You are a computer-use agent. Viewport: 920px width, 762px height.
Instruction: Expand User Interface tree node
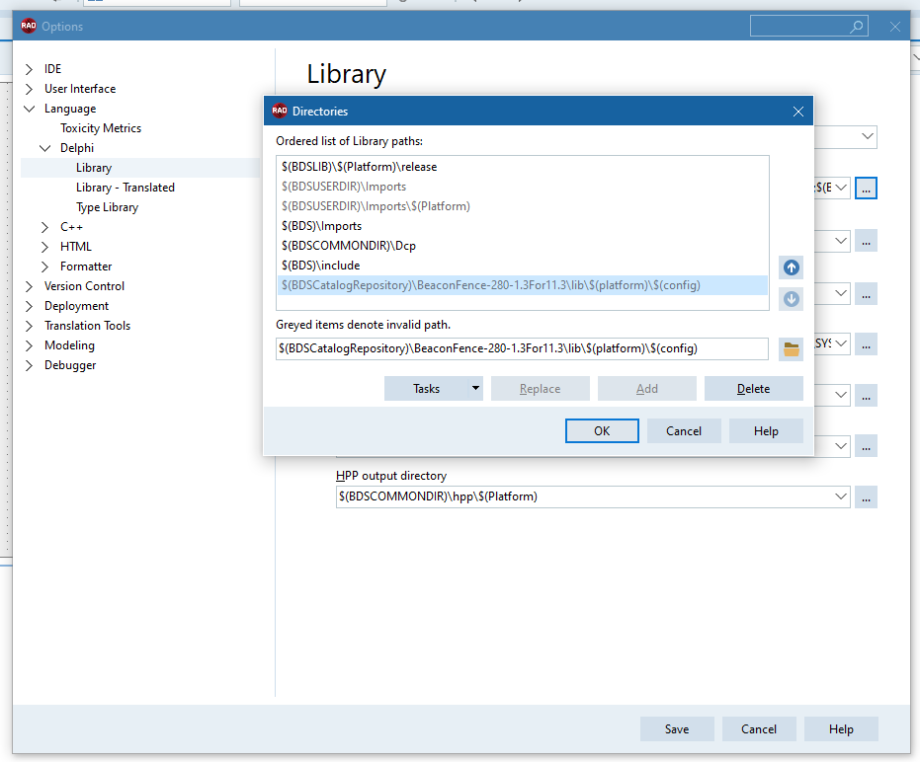click(29, 89)
